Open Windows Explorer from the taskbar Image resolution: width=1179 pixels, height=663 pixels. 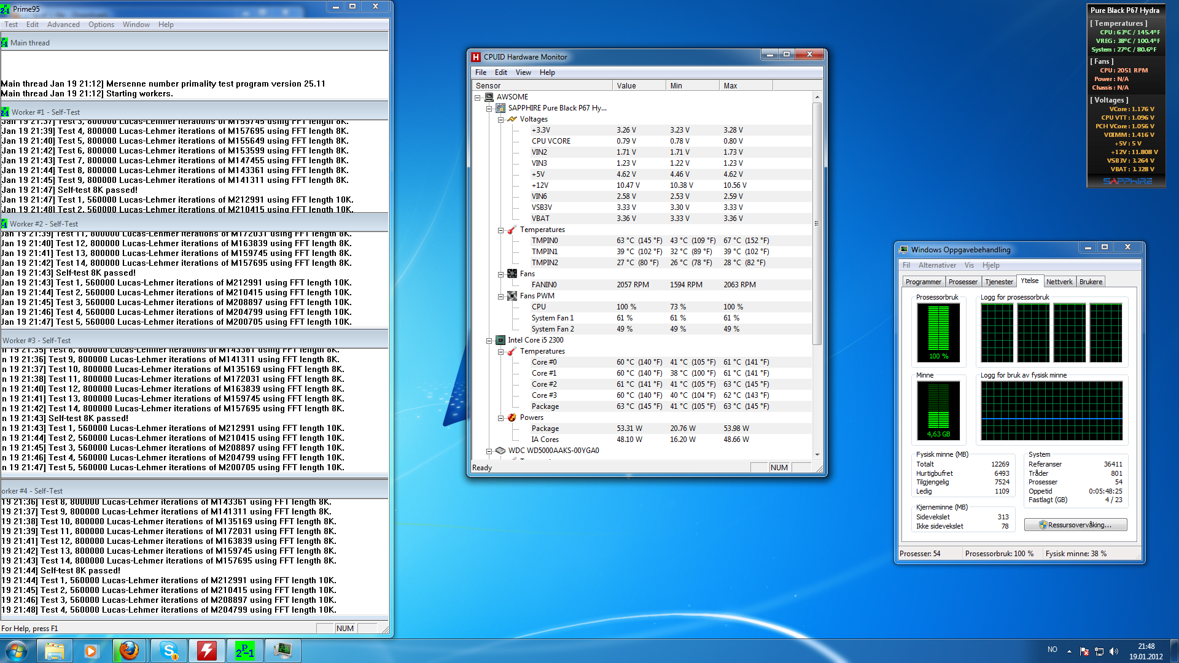(x=55, y=651)
